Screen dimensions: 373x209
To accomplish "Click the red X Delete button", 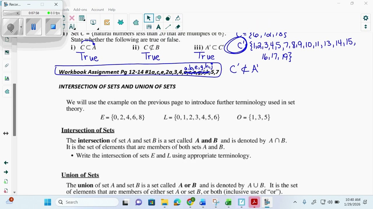I will (72, 18).
